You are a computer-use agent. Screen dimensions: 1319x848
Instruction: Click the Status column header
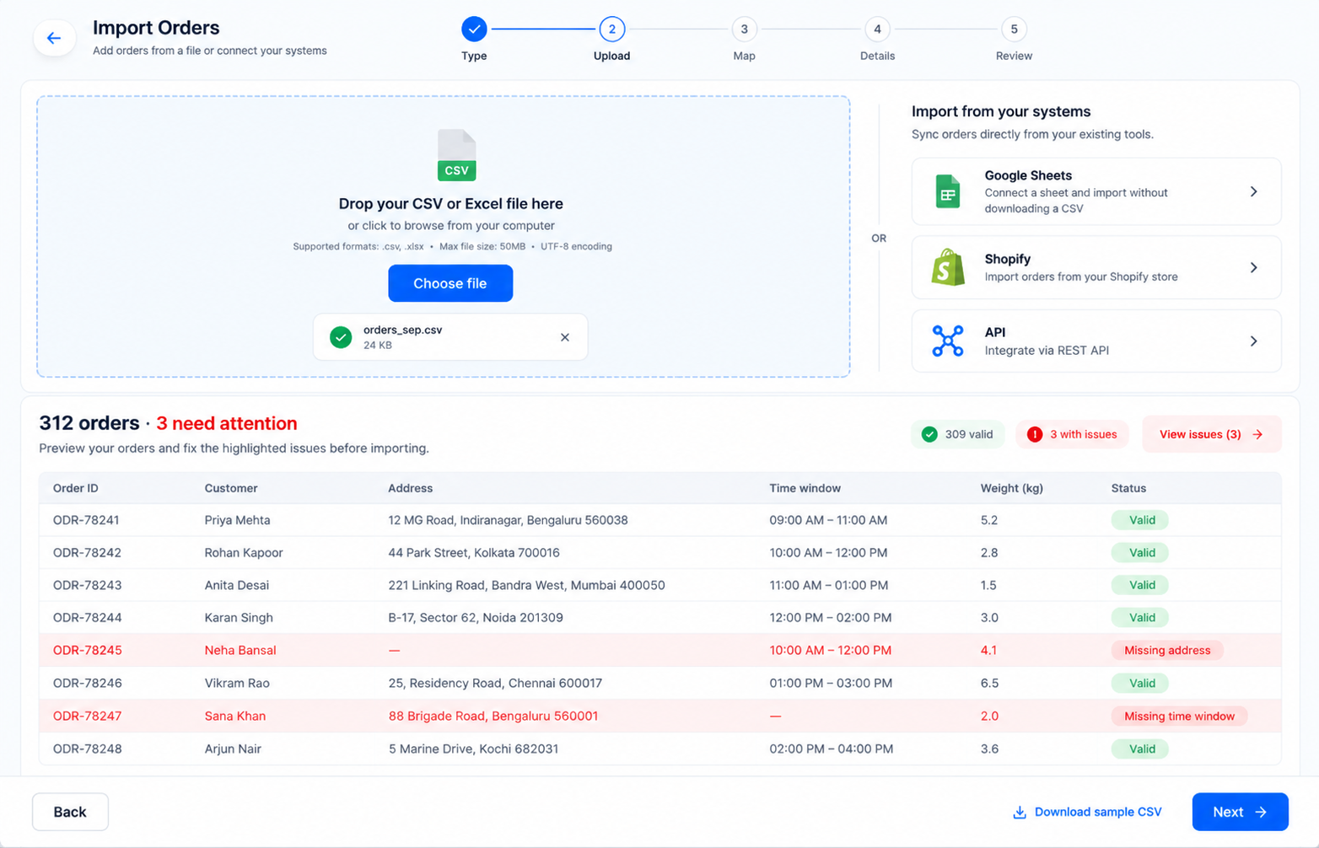pos(1128,488)
